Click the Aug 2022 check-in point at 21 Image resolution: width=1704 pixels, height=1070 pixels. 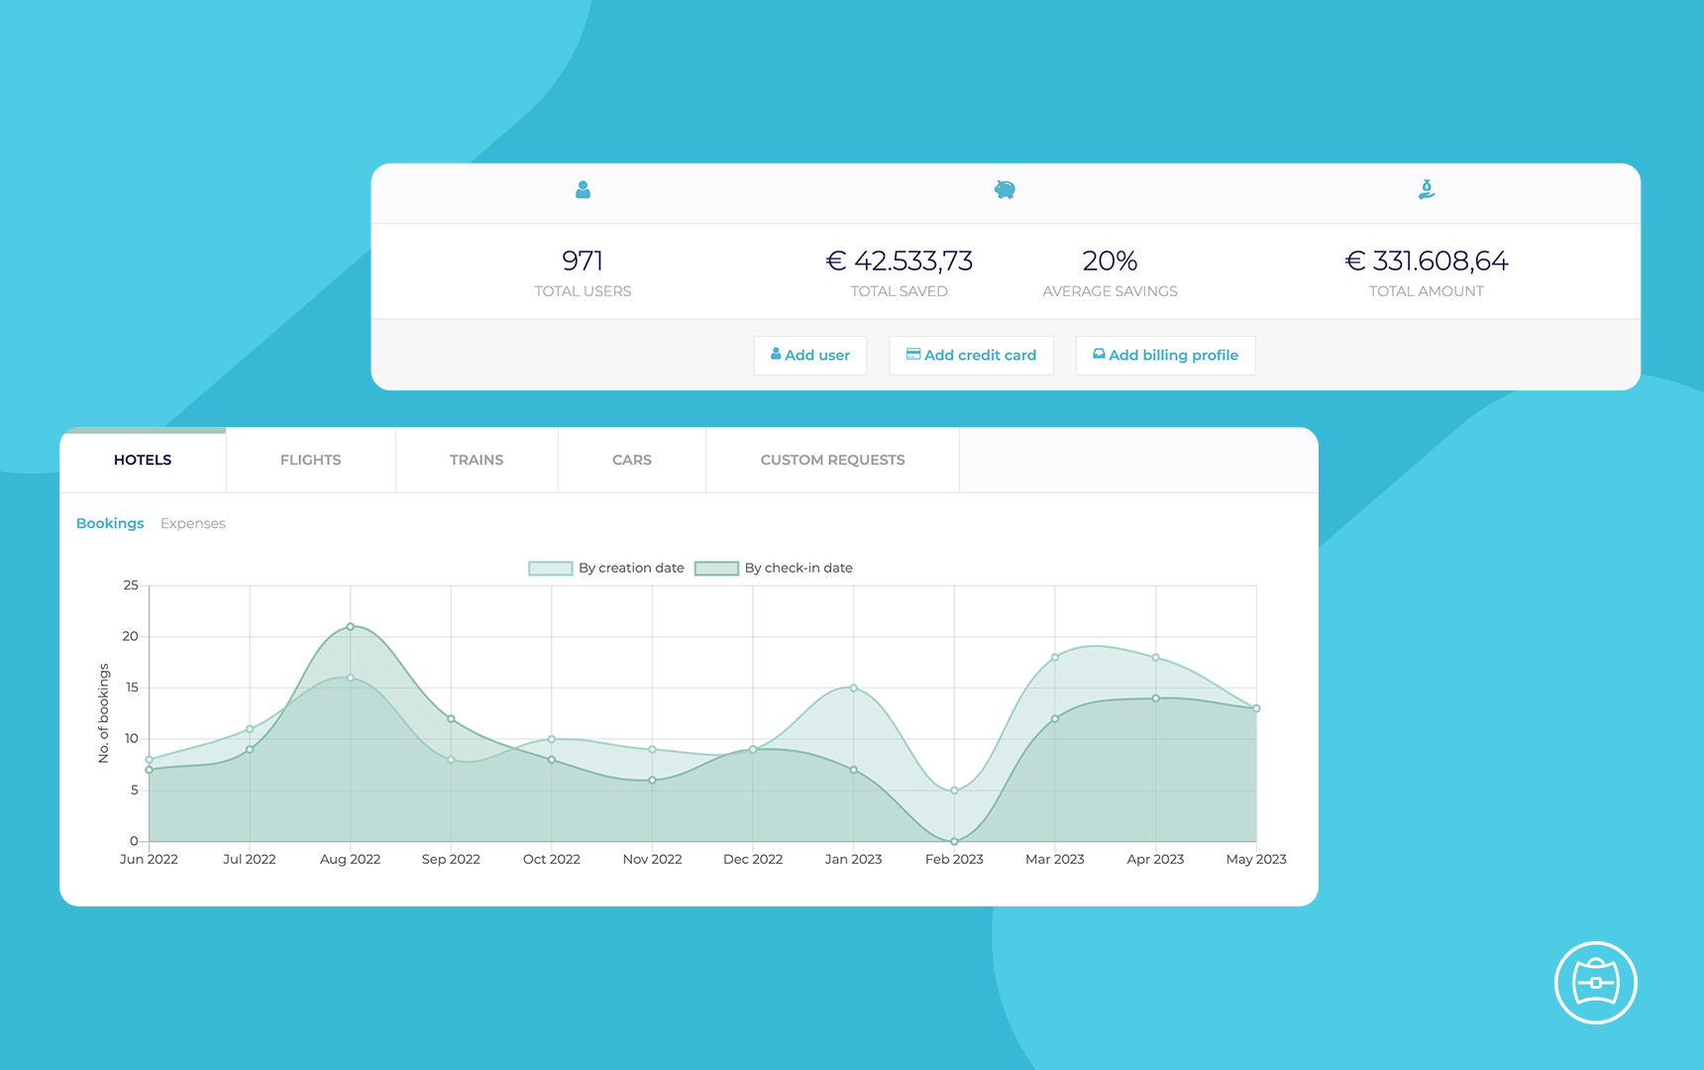click(351, 626)
